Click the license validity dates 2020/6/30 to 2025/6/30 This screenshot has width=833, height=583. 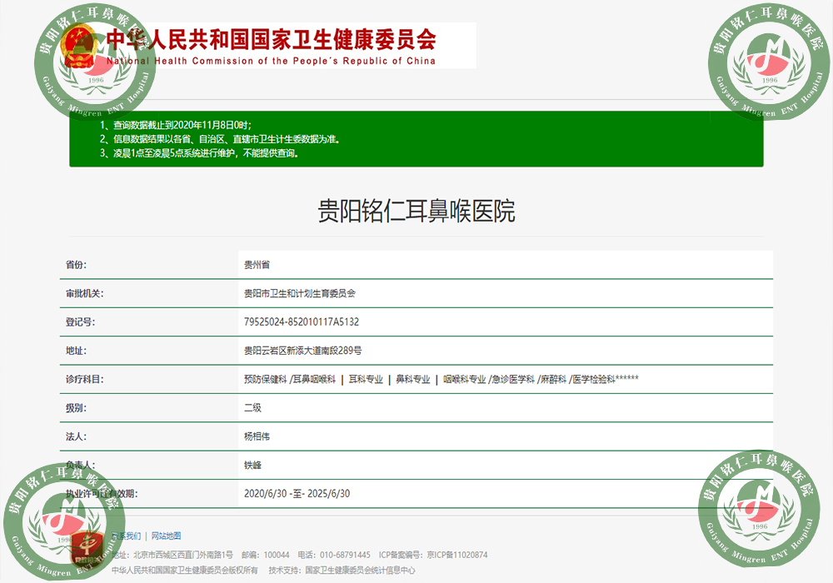pyautogui.click(x=297, y=494)
